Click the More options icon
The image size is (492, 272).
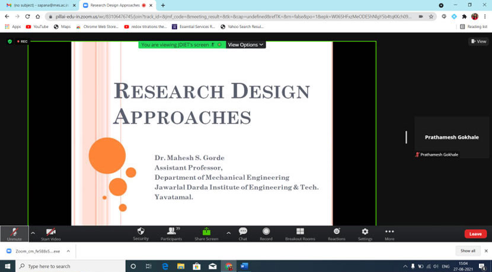click(x=389, y=234)
